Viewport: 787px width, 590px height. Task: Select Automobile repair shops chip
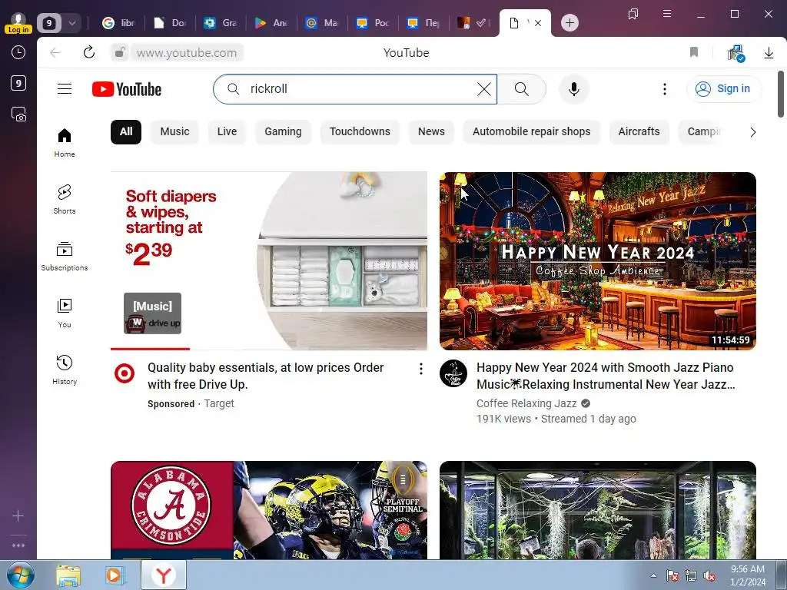pyautogui.click(x=532, y=132)
